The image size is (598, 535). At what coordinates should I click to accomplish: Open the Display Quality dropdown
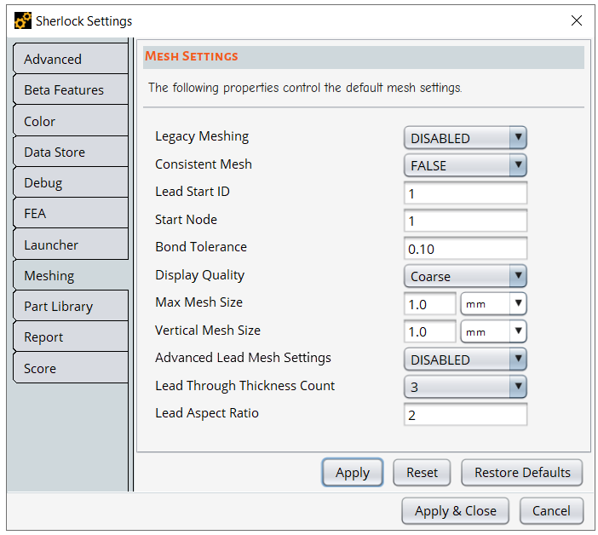[465, 276]
